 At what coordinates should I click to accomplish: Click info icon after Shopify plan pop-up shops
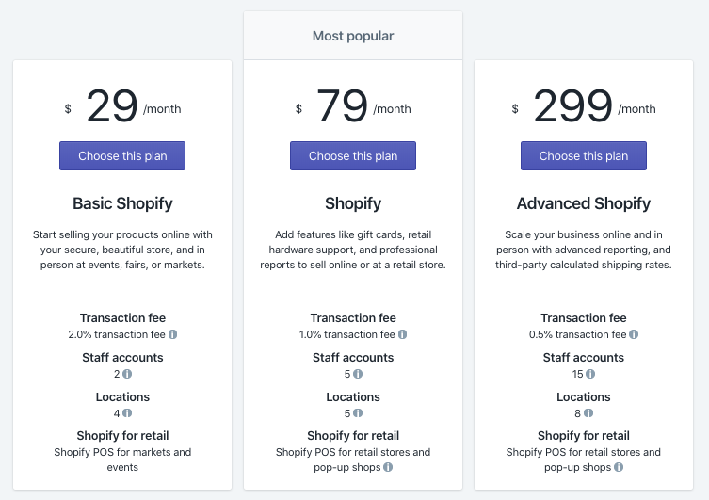[x=388, y=467]
